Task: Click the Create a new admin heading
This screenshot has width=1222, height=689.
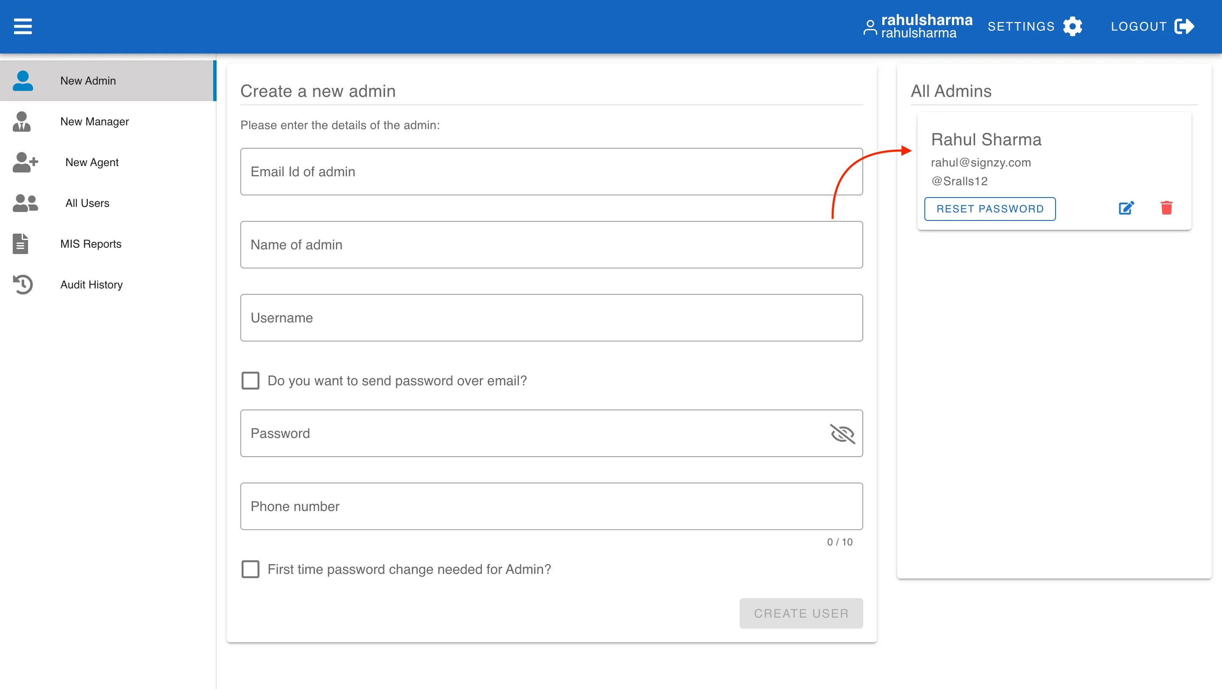Action: click(x=318, y=91)
